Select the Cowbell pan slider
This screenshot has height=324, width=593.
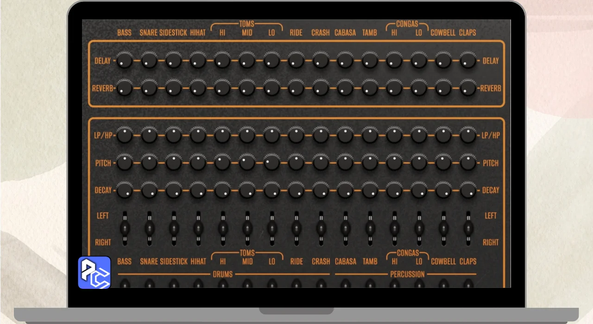(443, 228)
